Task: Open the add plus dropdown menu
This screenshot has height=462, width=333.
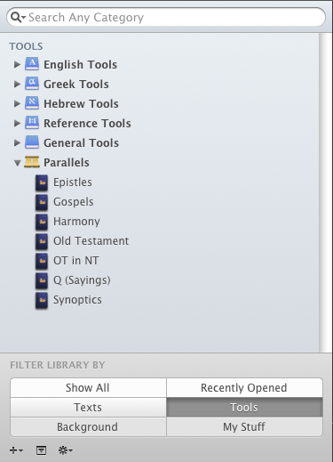Action: (16, 450)
